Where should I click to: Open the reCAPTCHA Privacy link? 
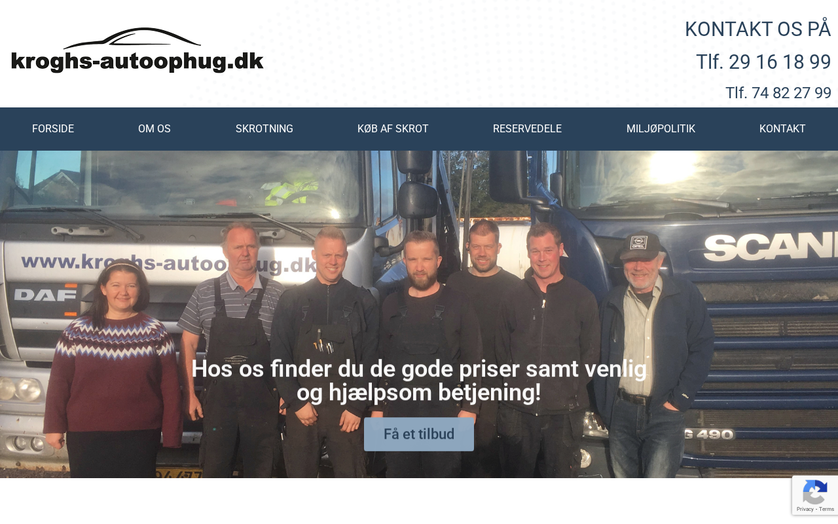[x=805, y=509]
